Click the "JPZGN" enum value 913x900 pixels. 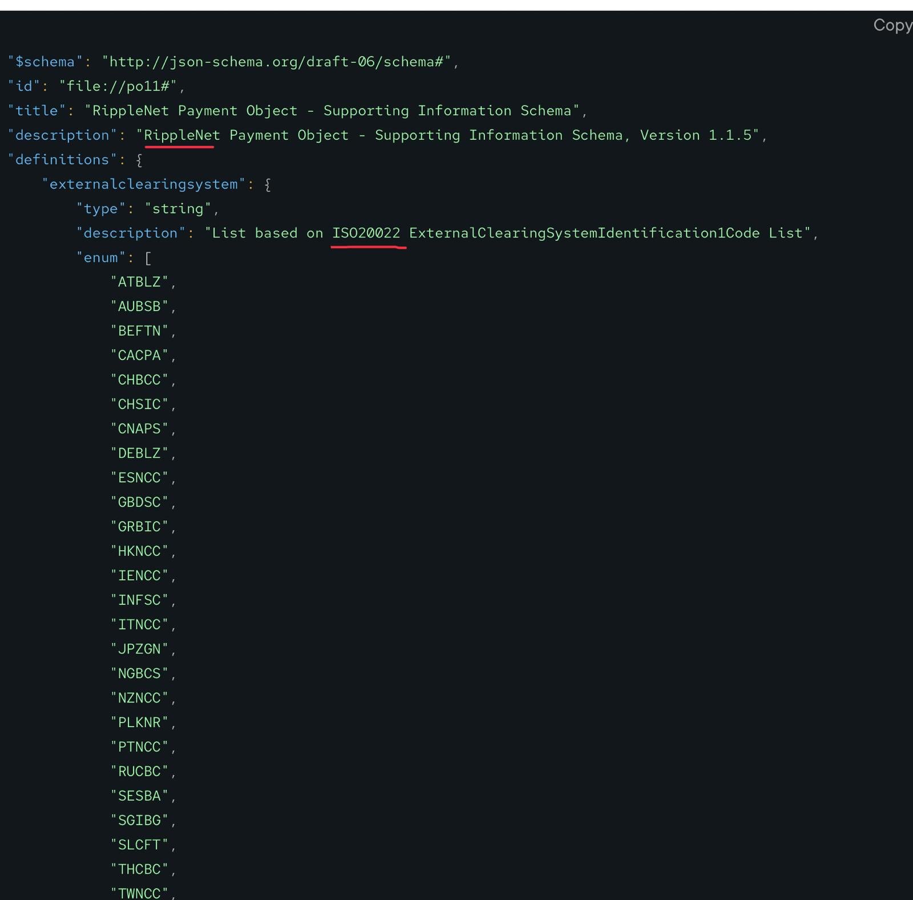(x=140, y=649)
